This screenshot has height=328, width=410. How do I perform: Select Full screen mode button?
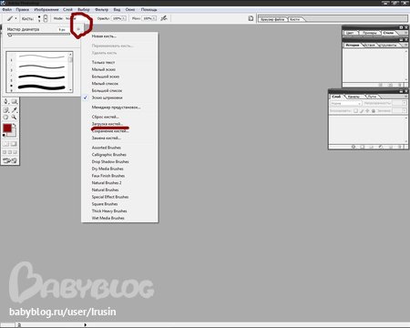(x=15, y=152)
